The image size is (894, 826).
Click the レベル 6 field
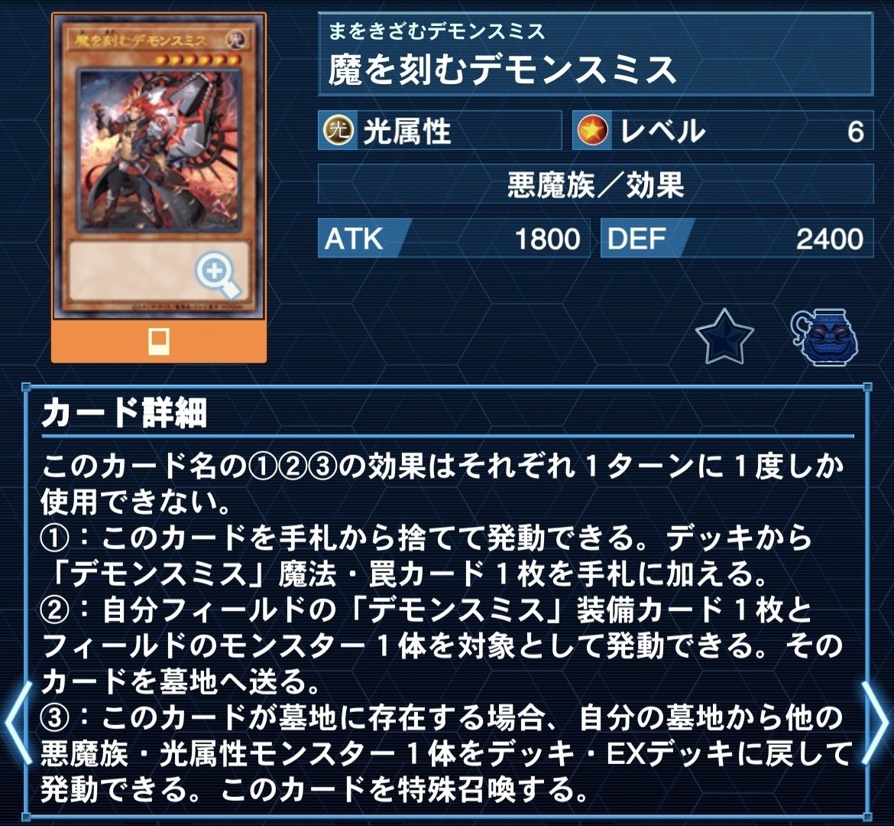tap(722, 131)
